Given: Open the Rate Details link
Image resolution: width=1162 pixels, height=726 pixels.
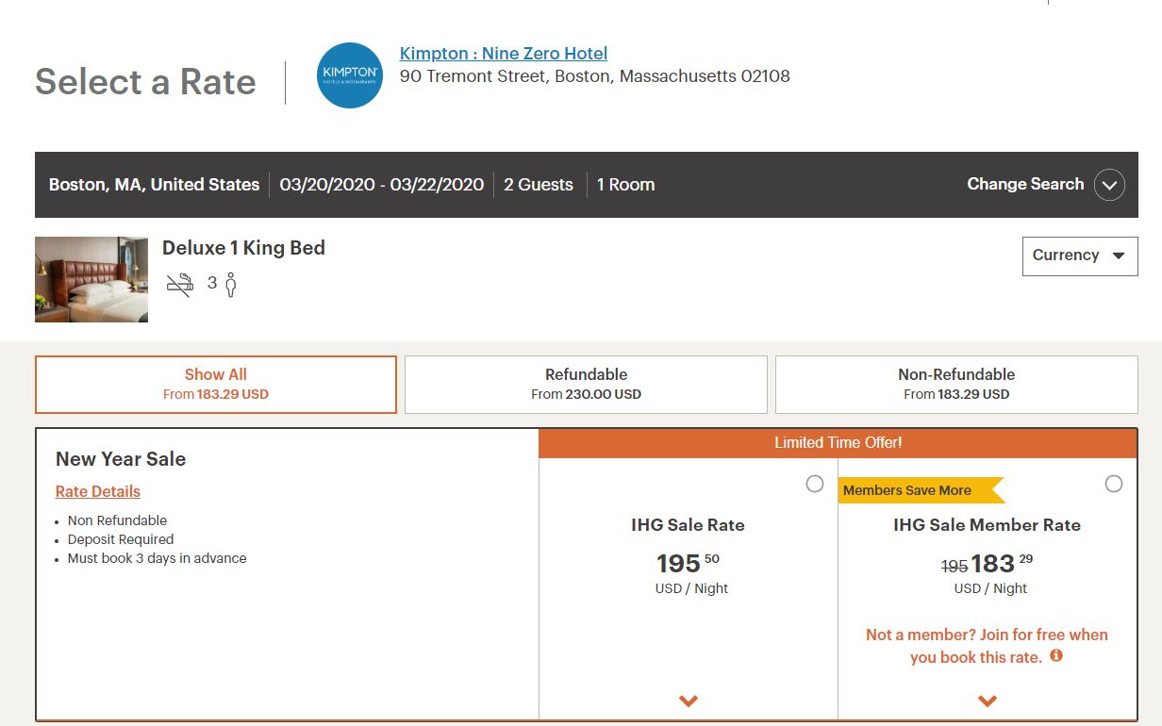Looking at the screenshot, I should pyautogui.click(x=98, y=491).
